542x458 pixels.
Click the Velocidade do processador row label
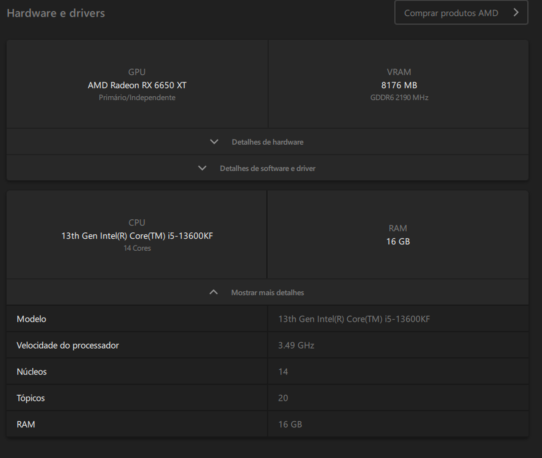tap(68, 345)
